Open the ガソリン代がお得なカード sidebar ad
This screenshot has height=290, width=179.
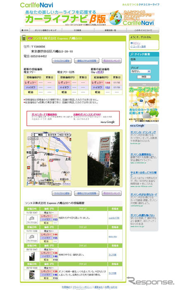point(144,194)
